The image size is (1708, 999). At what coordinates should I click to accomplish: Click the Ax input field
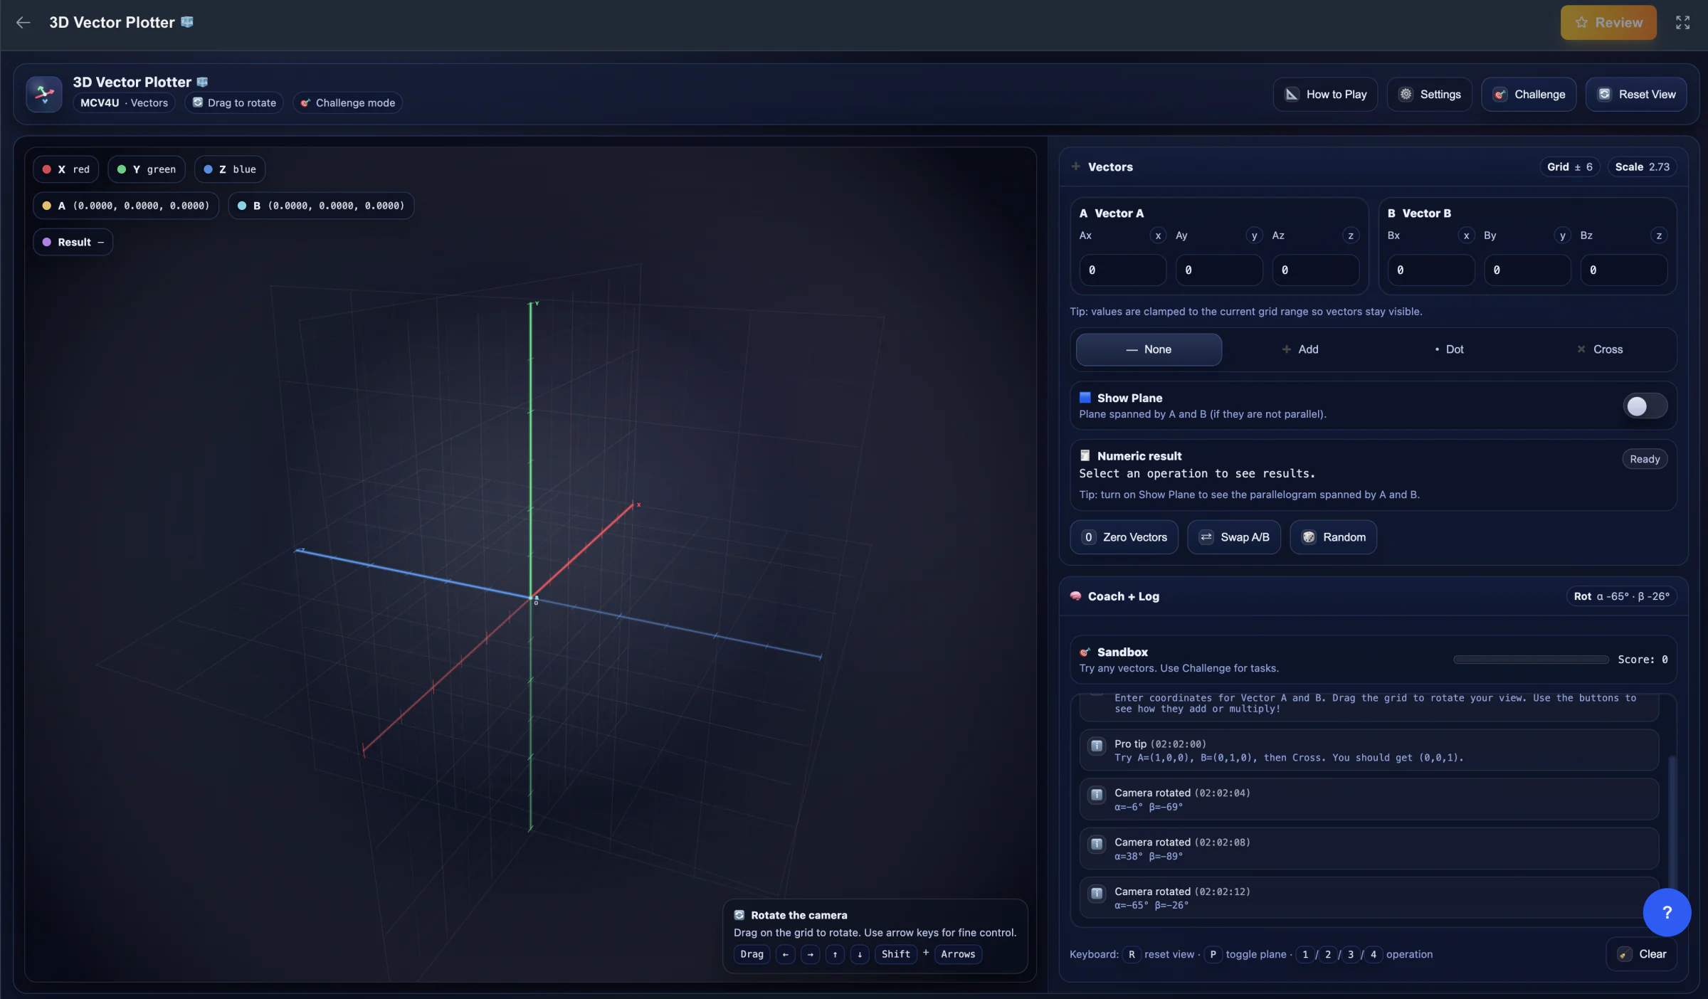point(1122,270)
